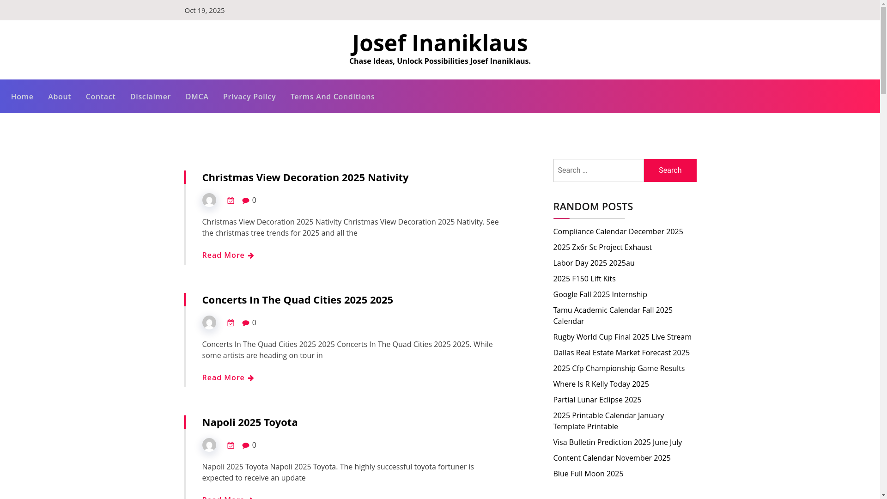The width and height of the screenshot is (887, 499).
Task: Click comment bubble icon under Christmas View post
Action: click(x=246, y=201)
